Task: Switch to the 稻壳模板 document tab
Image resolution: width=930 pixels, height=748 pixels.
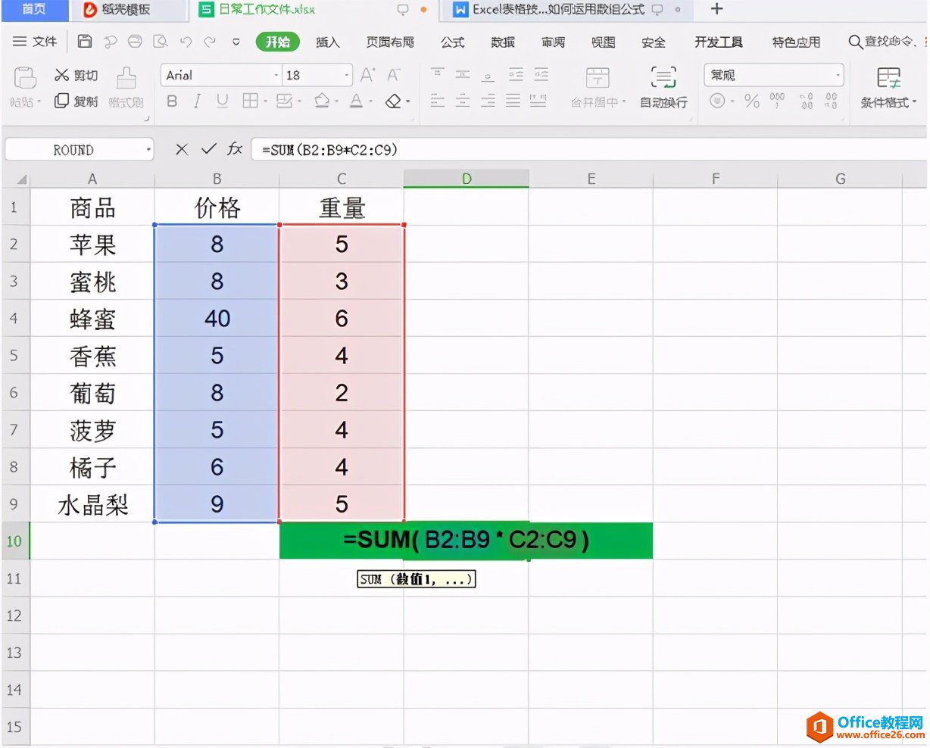Action: 127,10
